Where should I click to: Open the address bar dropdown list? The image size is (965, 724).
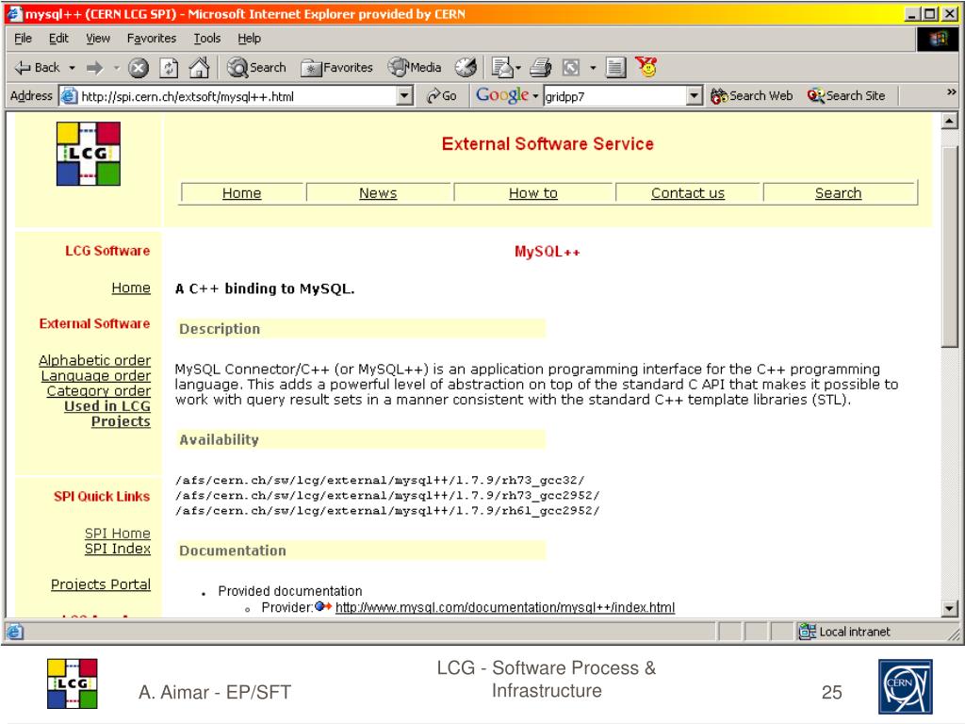click(404, 96)
